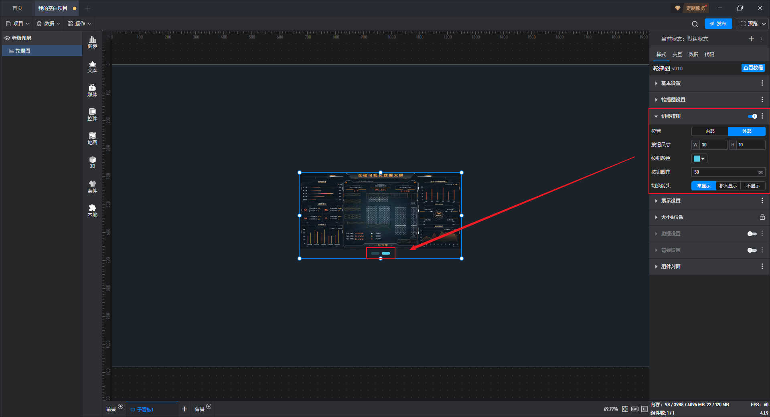
Task: Add a new project tab with plus
Action: coord(88,8)
